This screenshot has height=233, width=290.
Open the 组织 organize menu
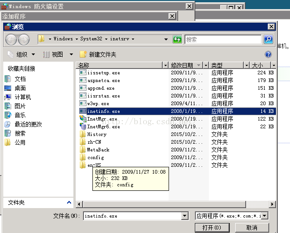click(21, 54)
